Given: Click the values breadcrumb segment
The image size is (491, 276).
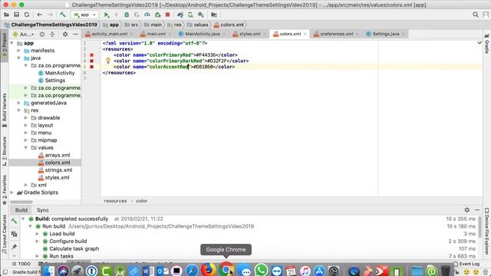Looking at the screenshot, I should coord(201,25).
